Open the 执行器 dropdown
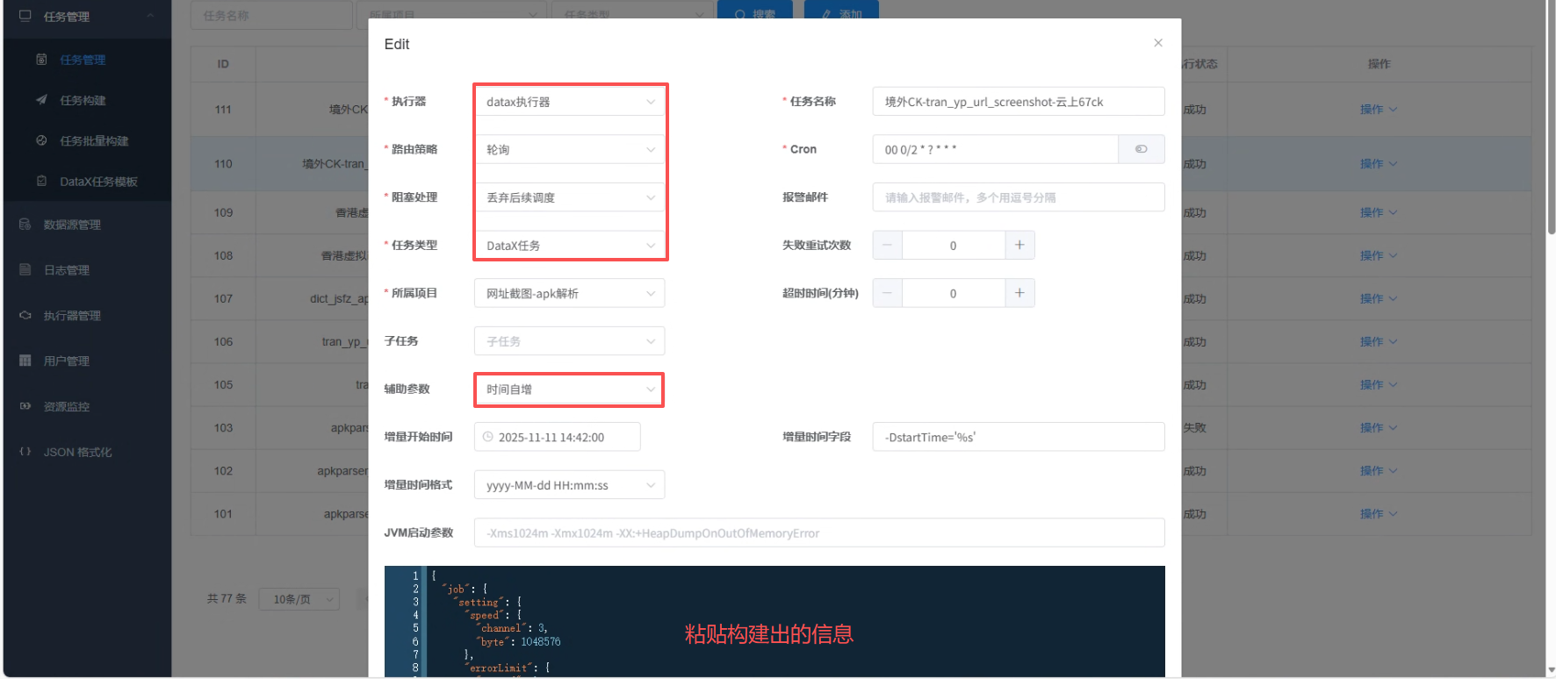Image resolution: width=1556 pixels, height=679 pixels. (x=569, y=102)
